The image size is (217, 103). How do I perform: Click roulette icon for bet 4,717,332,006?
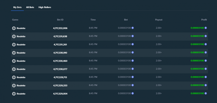(x=14, y=28)
